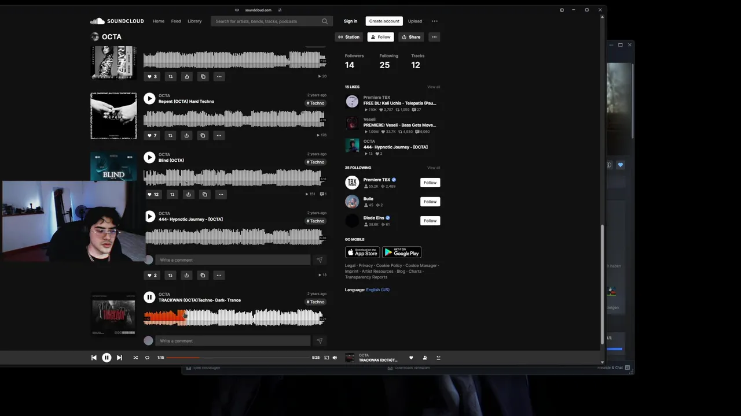The width and height of the screenshot is (741, 416).
Task: Skip to next track in player bar
Action: 119,358
